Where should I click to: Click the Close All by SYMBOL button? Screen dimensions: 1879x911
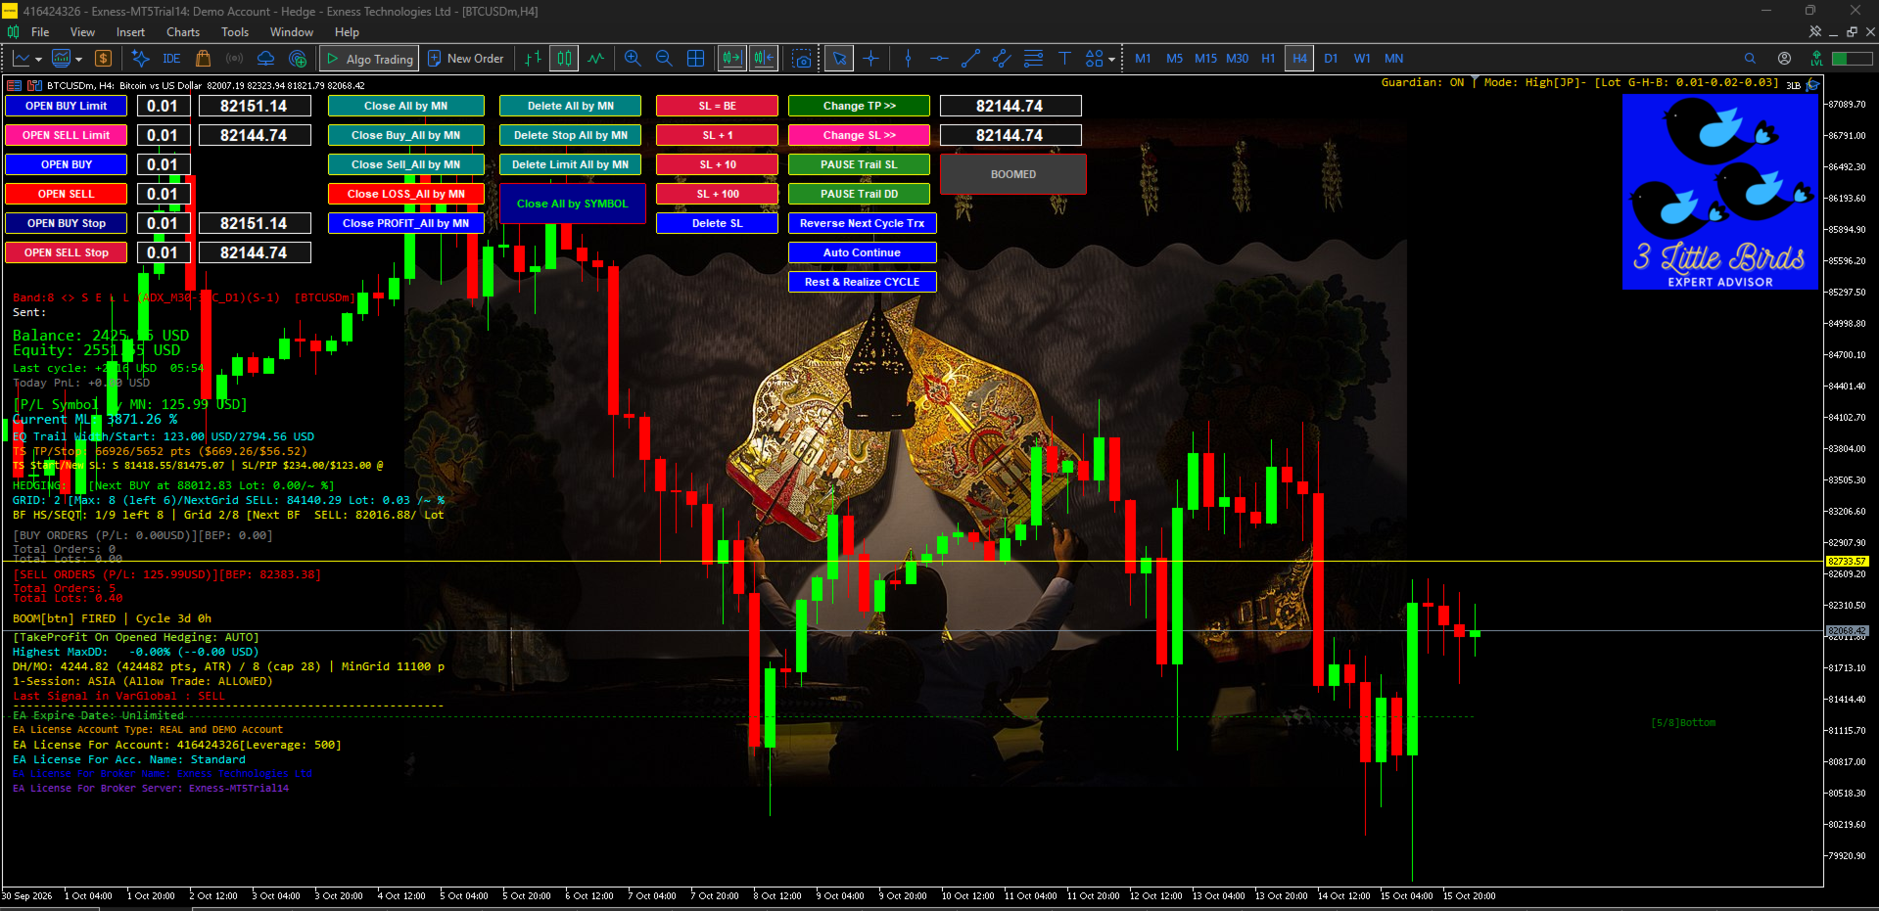tap(573, 204)
